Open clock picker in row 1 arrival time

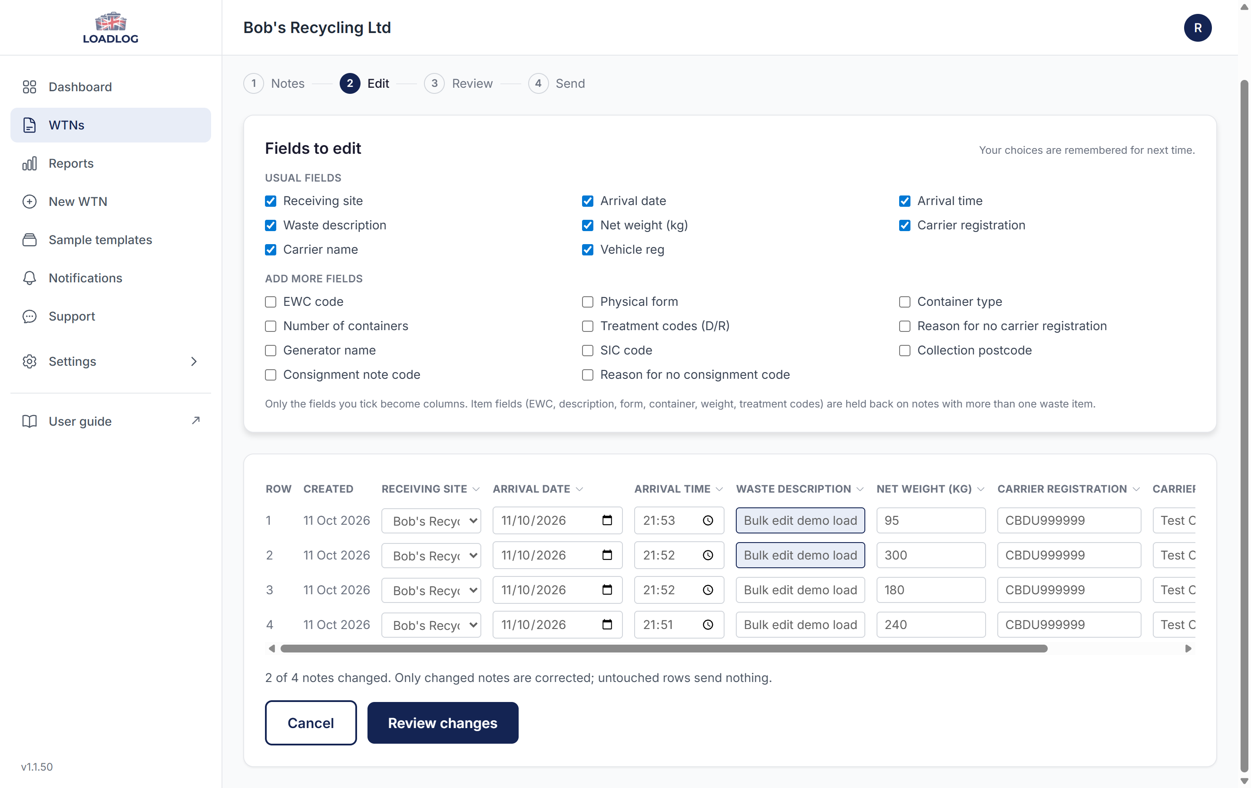708,520
